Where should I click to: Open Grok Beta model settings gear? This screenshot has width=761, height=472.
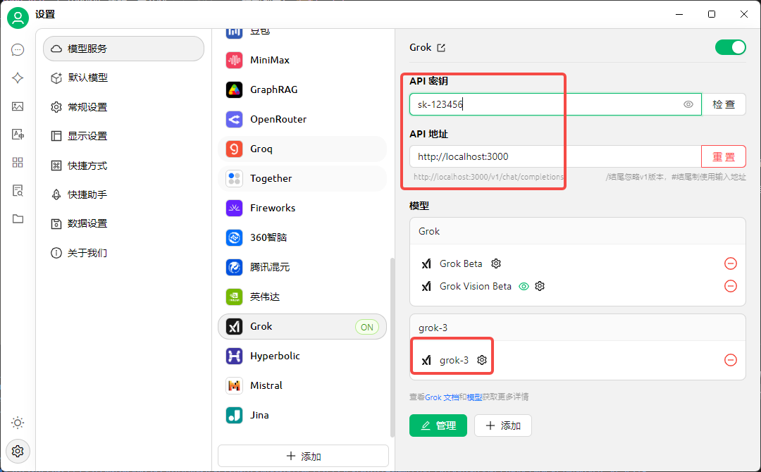point(496,263)
